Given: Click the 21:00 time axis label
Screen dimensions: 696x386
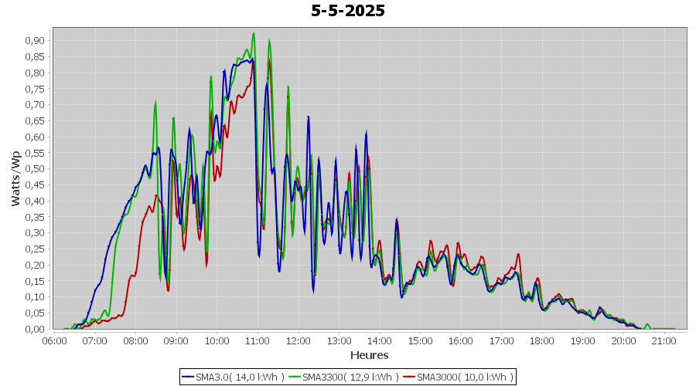Looking at the screenshot, I should point(664,340).
